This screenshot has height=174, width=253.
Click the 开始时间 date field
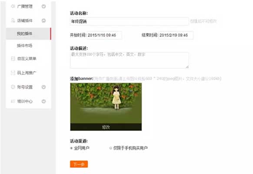point(104,35)
